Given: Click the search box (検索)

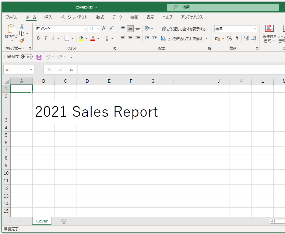Looking at the screenshot, I should [223, 7].
